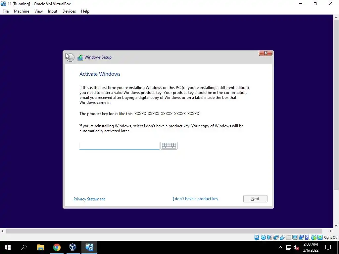Image resolution: width=339 pixels, height=254 pixels.
Task: Click the CPU virtualization chip icon
Action: pos(307,237)
